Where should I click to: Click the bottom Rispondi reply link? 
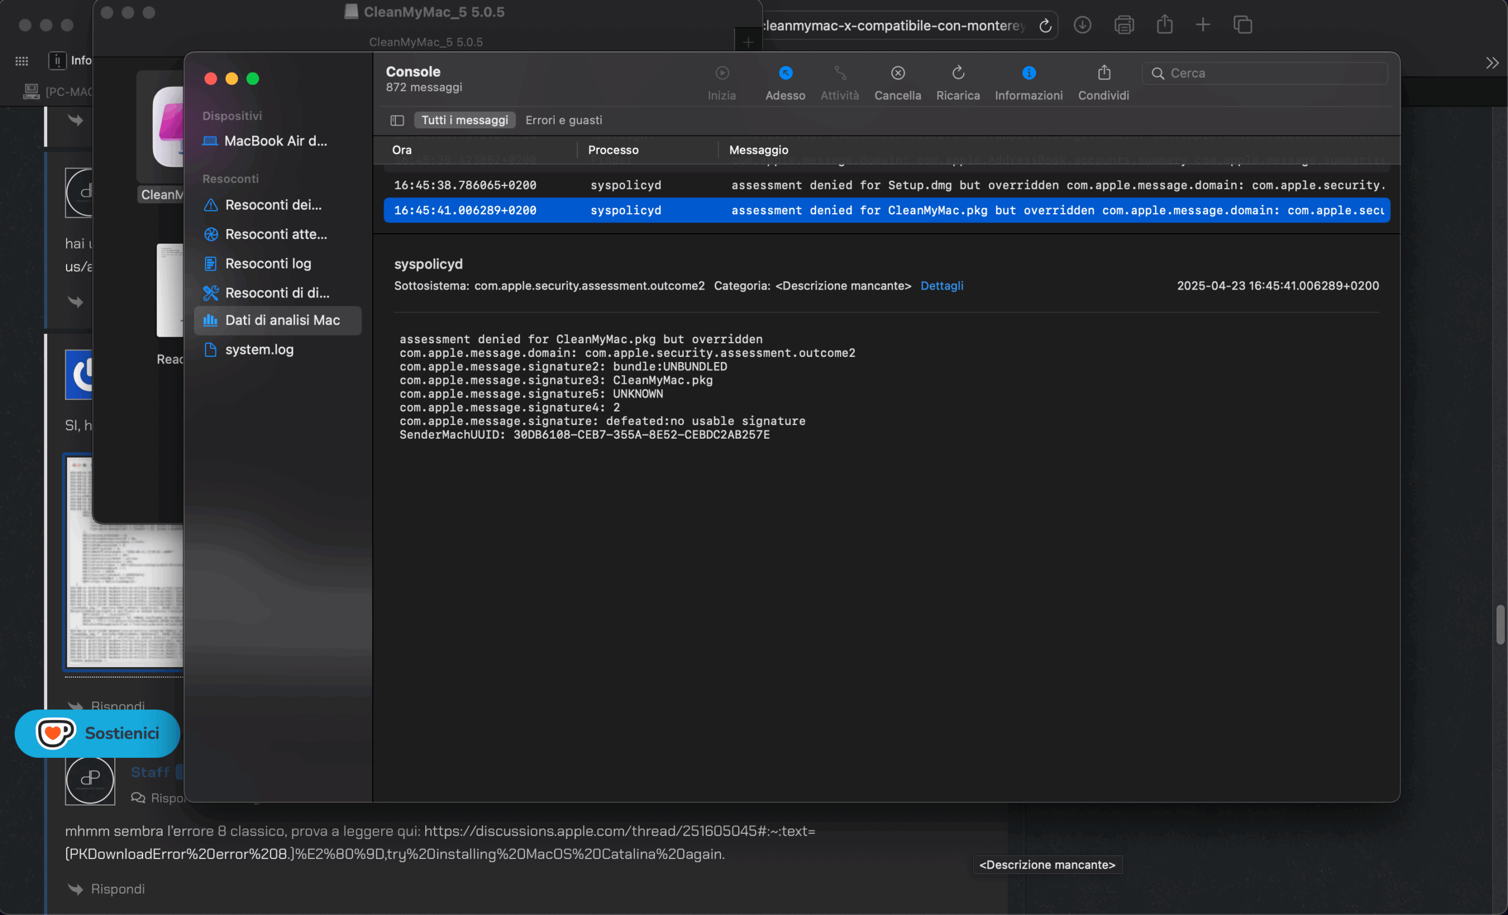coord(117,889)
